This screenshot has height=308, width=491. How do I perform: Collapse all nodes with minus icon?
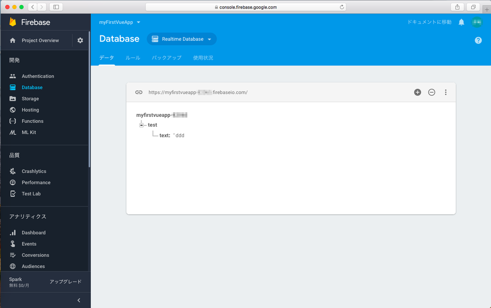tap(432, 92)
